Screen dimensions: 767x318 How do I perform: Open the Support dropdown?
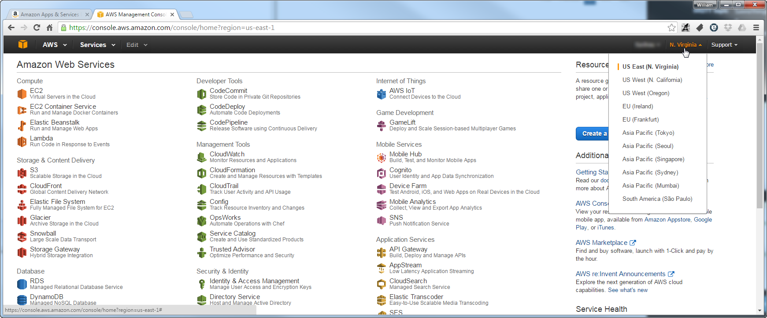pos(724,45)
